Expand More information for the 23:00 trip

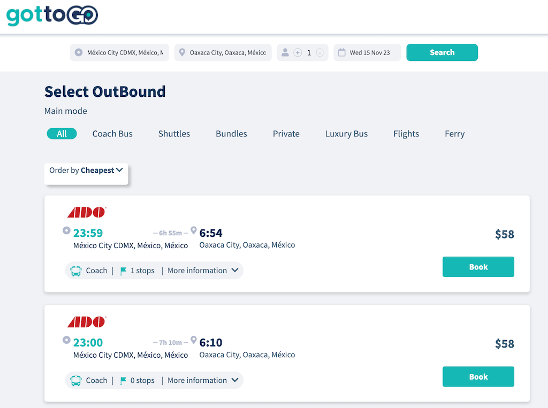click(203, 381)
